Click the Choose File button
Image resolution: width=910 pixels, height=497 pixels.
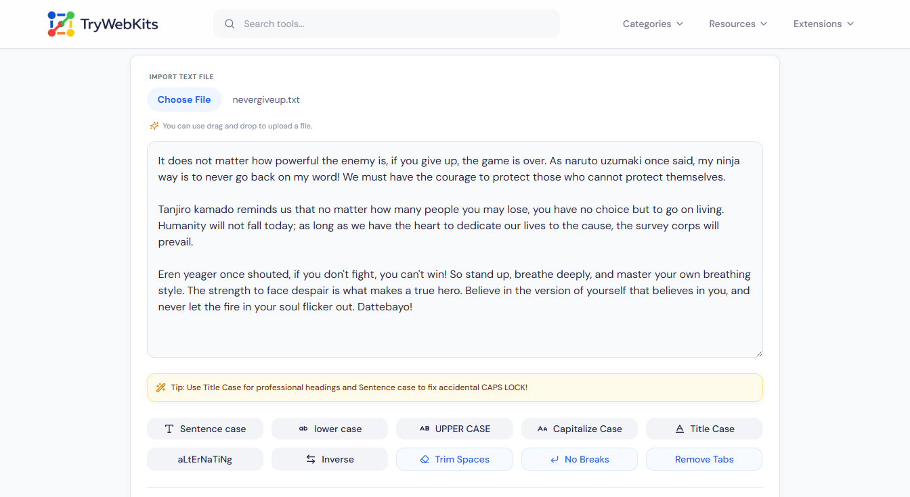(x=184, y=99)
